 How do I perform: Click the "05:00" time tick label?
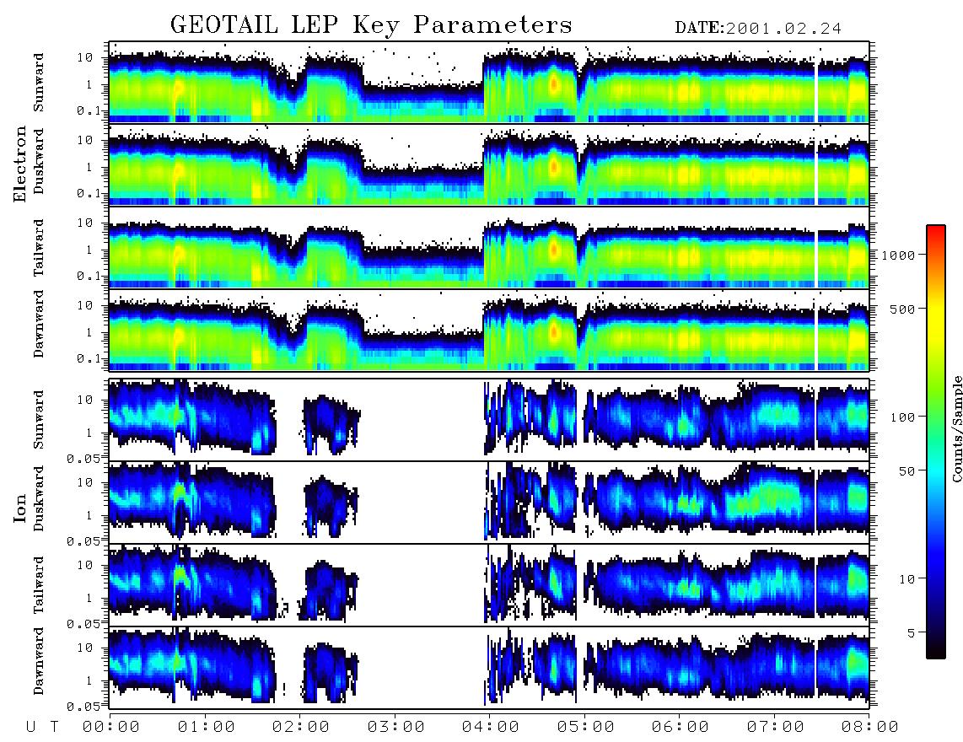pyautogui.click(x=586, y=727)
